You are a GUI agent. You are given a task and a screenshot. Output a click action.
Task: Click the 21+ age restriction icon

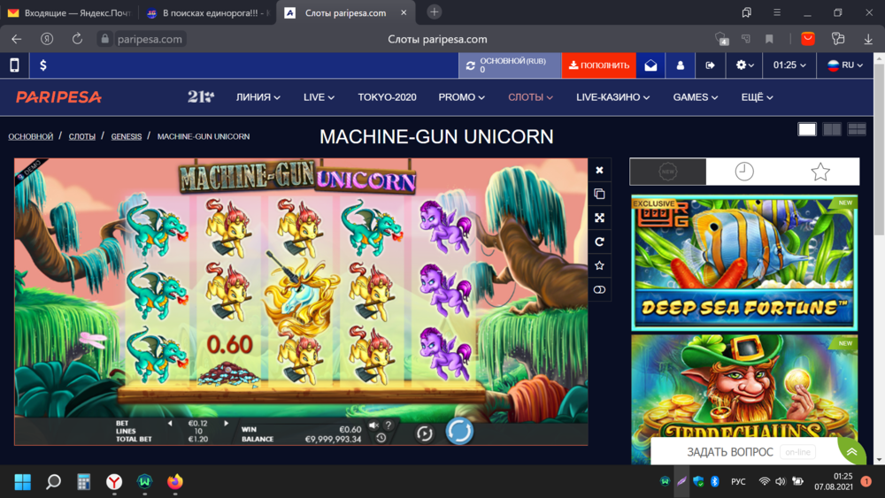pyautogui.click(x=201, y=97)
